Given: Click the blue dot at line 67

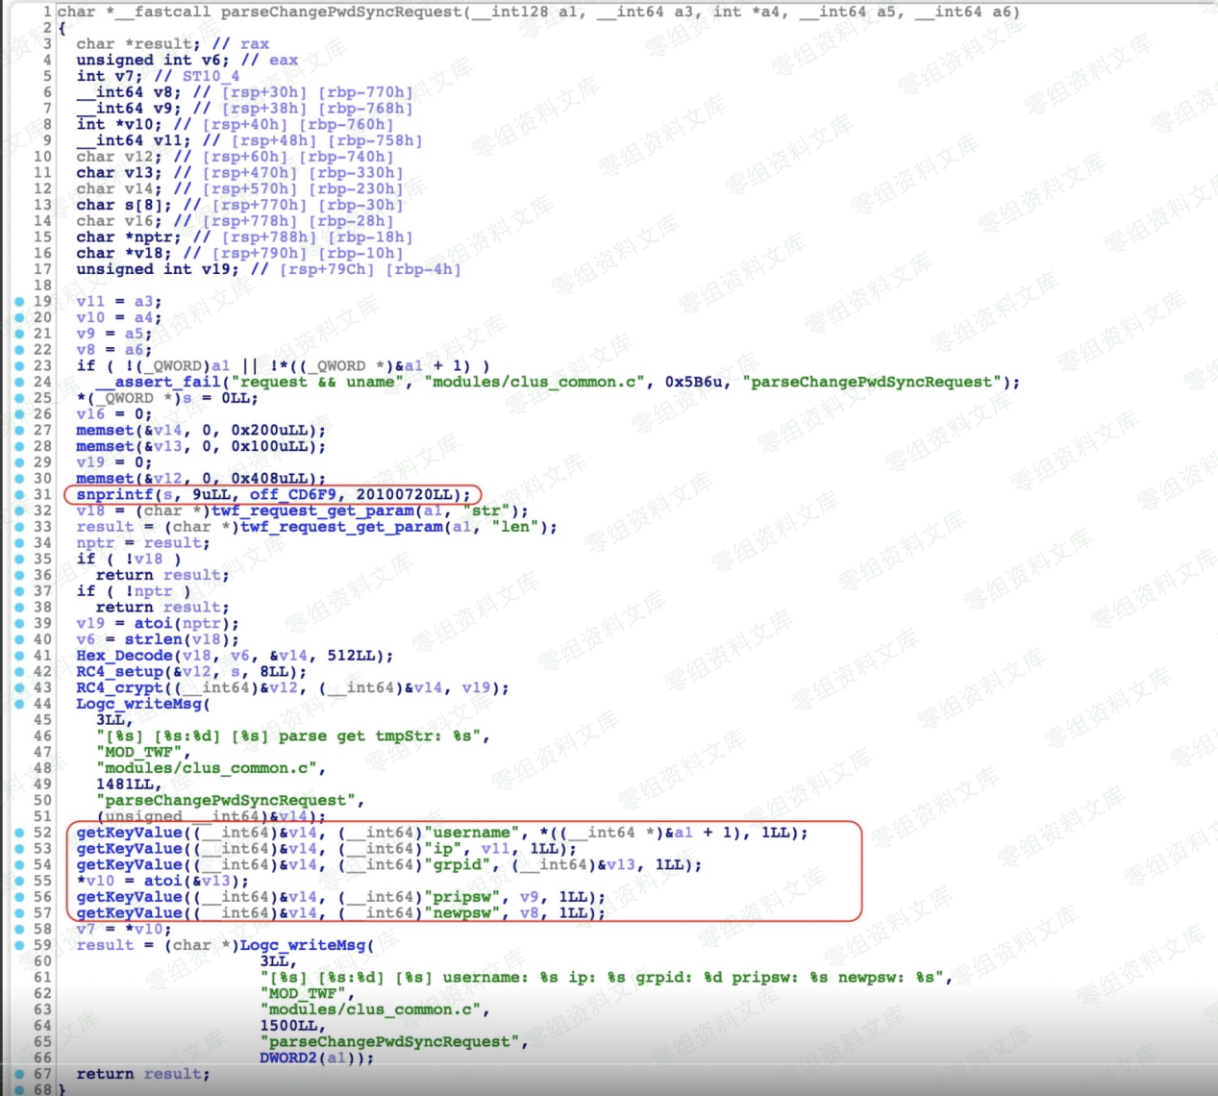Looking at the screenshot, I should tap(19, 1073).
